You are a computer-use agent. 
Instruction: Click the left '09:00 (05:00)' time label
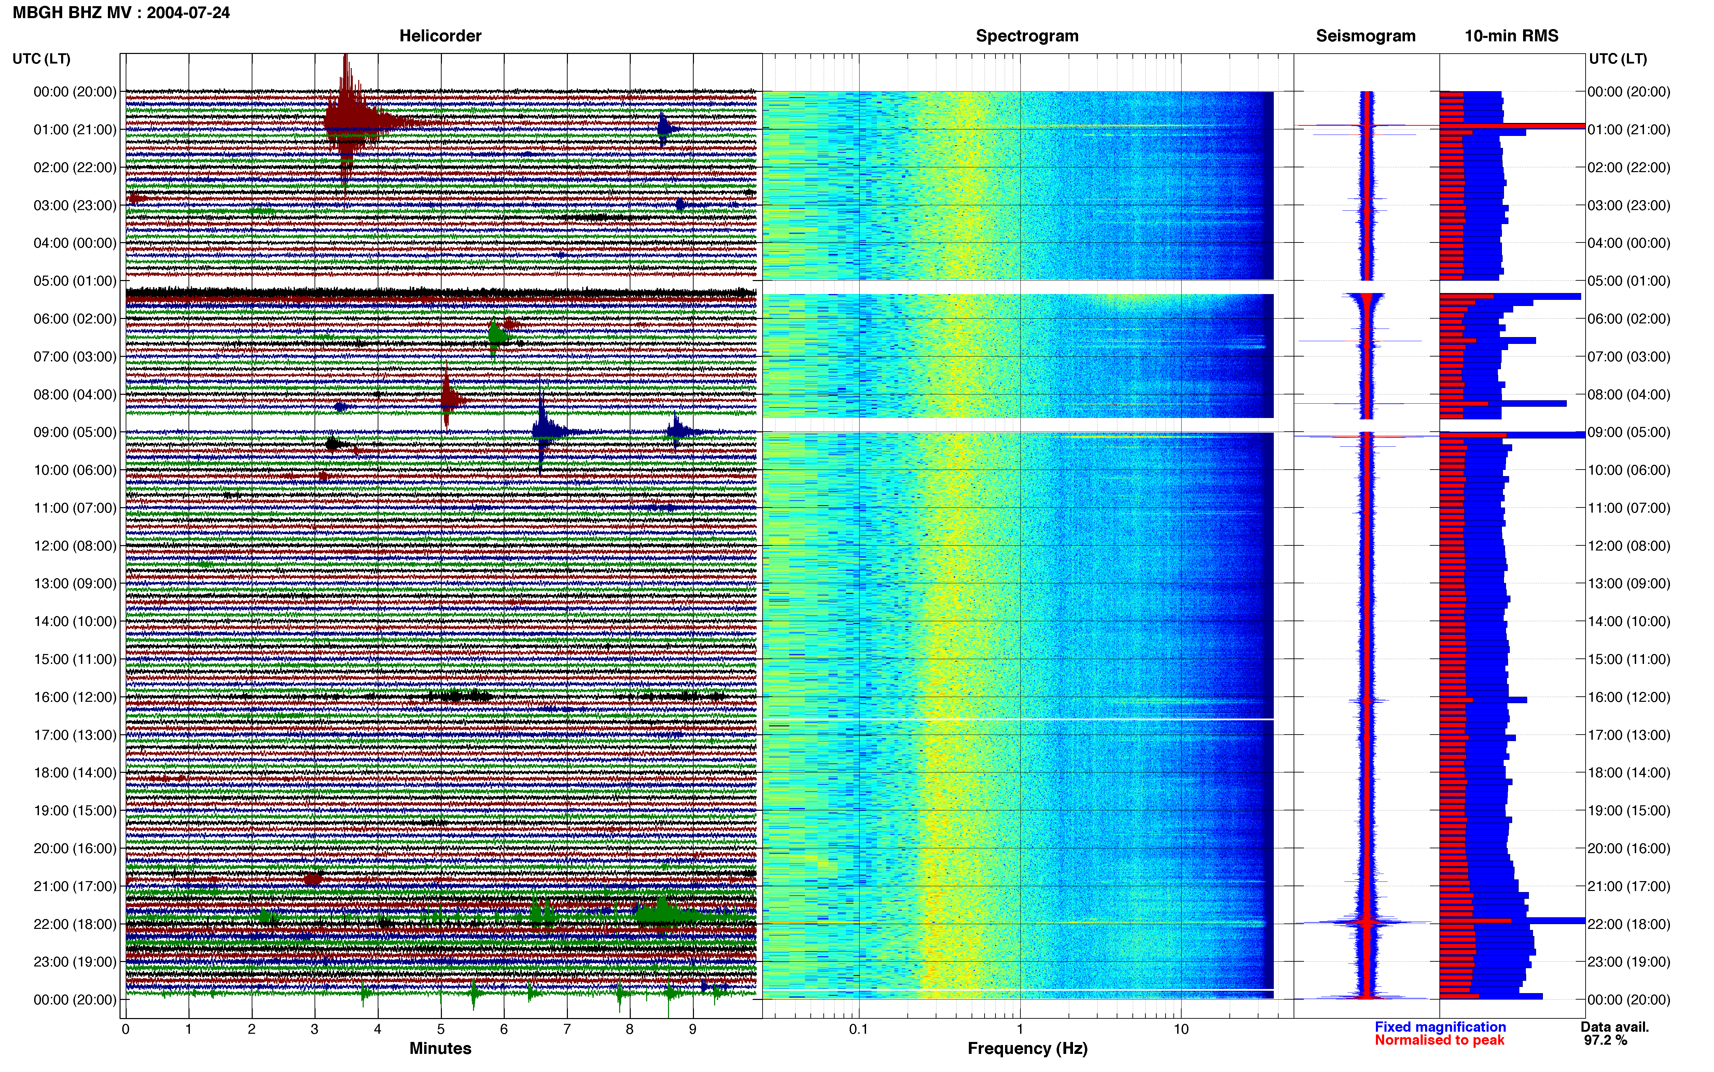pos(75,432)
